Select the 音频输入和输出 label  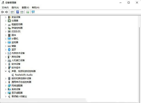[x=19, y=97]
